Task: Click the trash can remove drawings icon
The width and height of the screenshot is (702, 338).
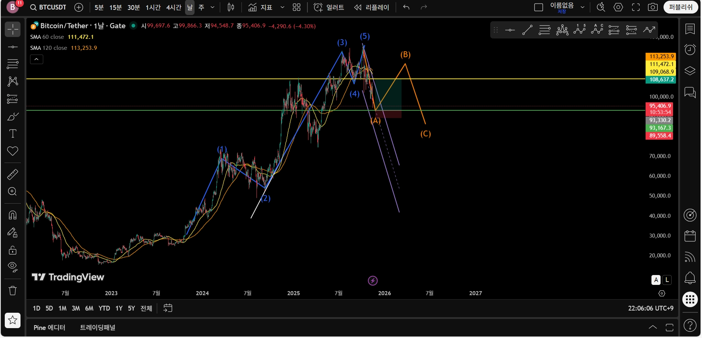Action: click(12, 291)
